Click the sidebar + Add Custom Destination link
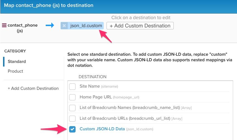 tap(33, 88)
